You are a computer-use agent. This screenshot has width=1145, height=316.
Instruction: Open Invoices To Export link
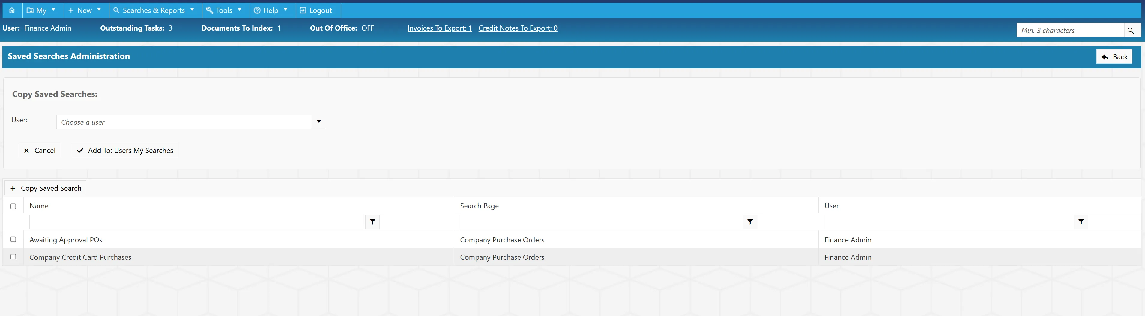pos(440,28)
